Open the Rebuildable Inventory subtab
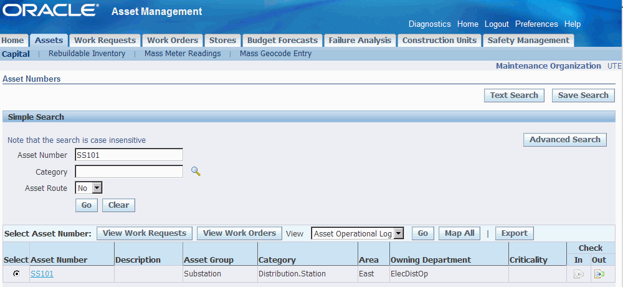Viewport: 623px width, 287px height. pos(87,53)
